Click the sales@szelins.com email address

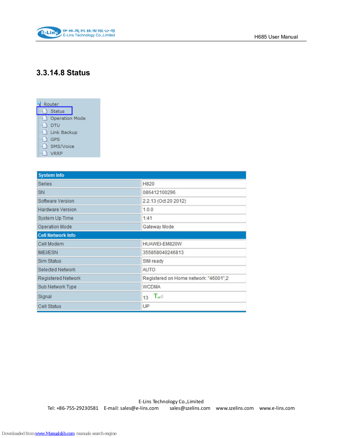click(190, 408)
